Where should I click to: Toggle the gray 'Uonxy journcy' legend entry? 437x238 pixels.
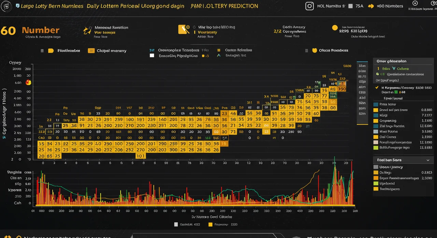coord(376,167)
